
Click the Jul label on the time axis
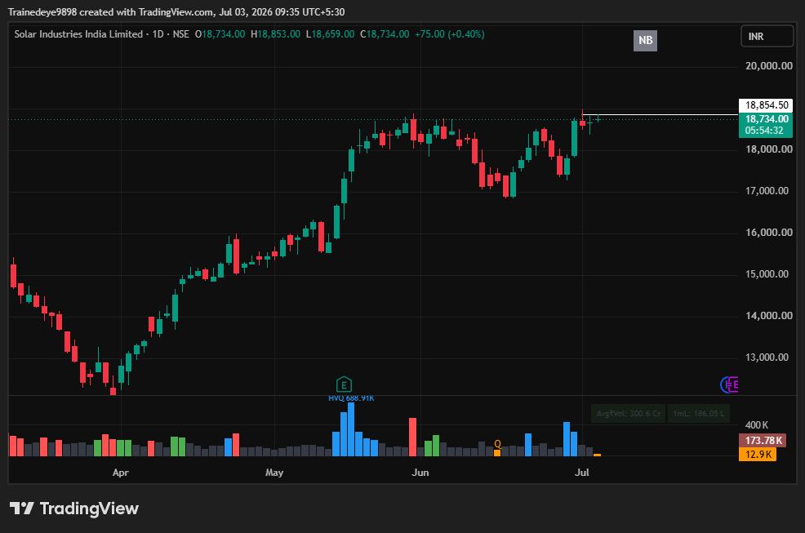coord(581,473)
